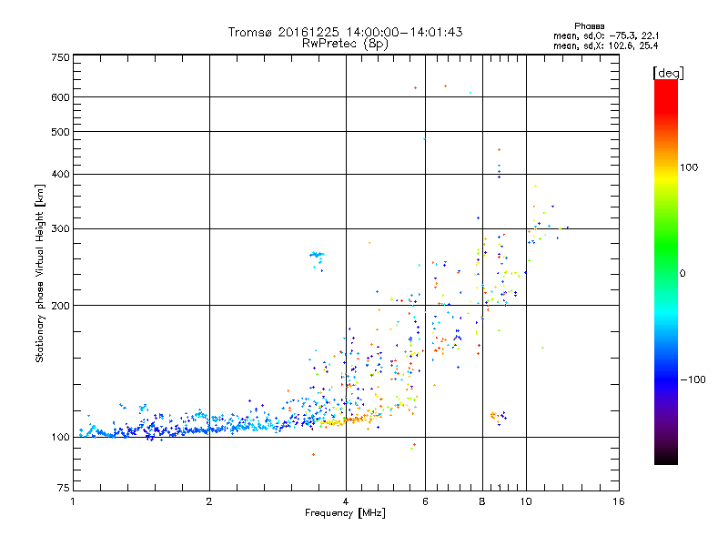This screenshot has width=728, height=546.
Task: Click the orange-blue point cluster near 8.5 MHz, 110 km
Action: [498, 418]
